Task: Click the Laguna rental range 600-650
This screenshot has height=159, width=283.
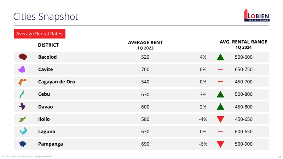Action: pos(243,131)
